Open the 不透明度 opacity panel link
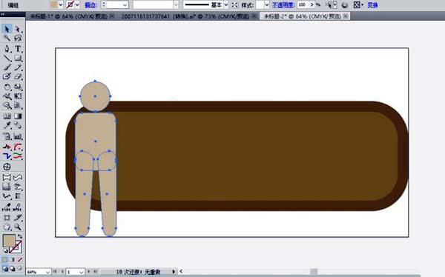Screen dimensions: 445x277 point(283,5)
